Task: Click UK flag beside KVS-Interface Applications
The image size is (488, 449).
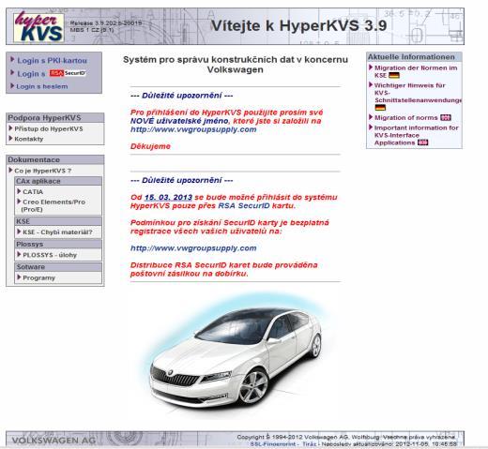Action: (x=422, y=142)
